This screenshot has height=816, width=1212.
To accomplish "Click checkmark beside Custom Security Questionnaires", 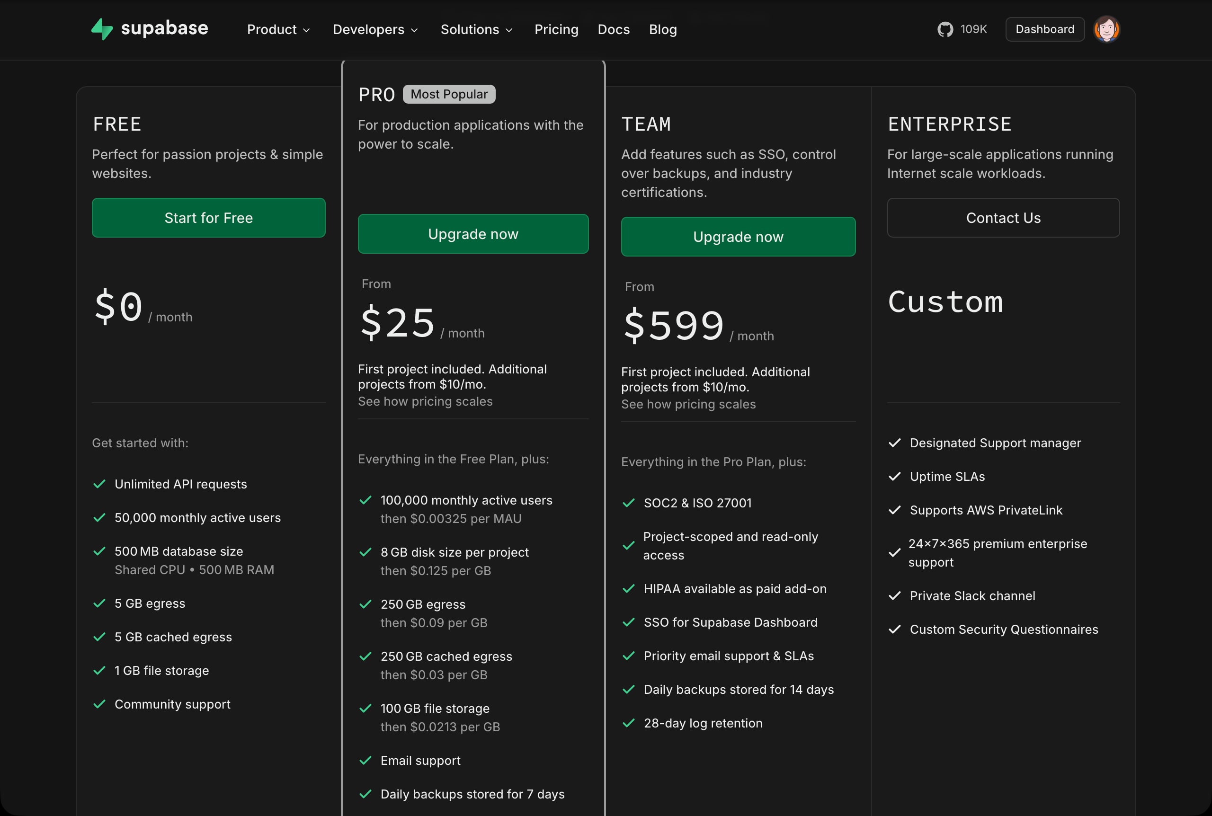I will [894, 629].
